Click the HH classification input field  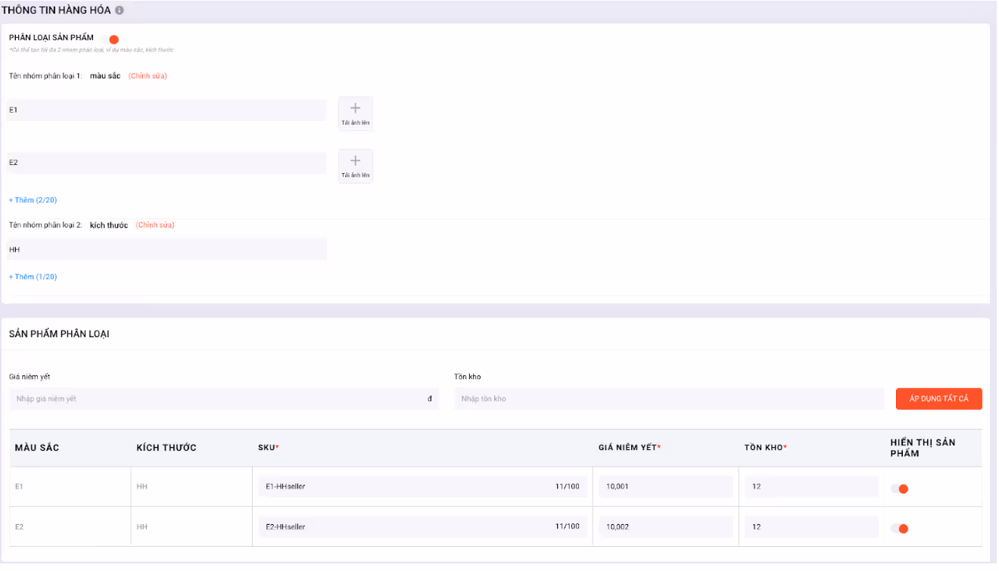click(x=166, y=250)
